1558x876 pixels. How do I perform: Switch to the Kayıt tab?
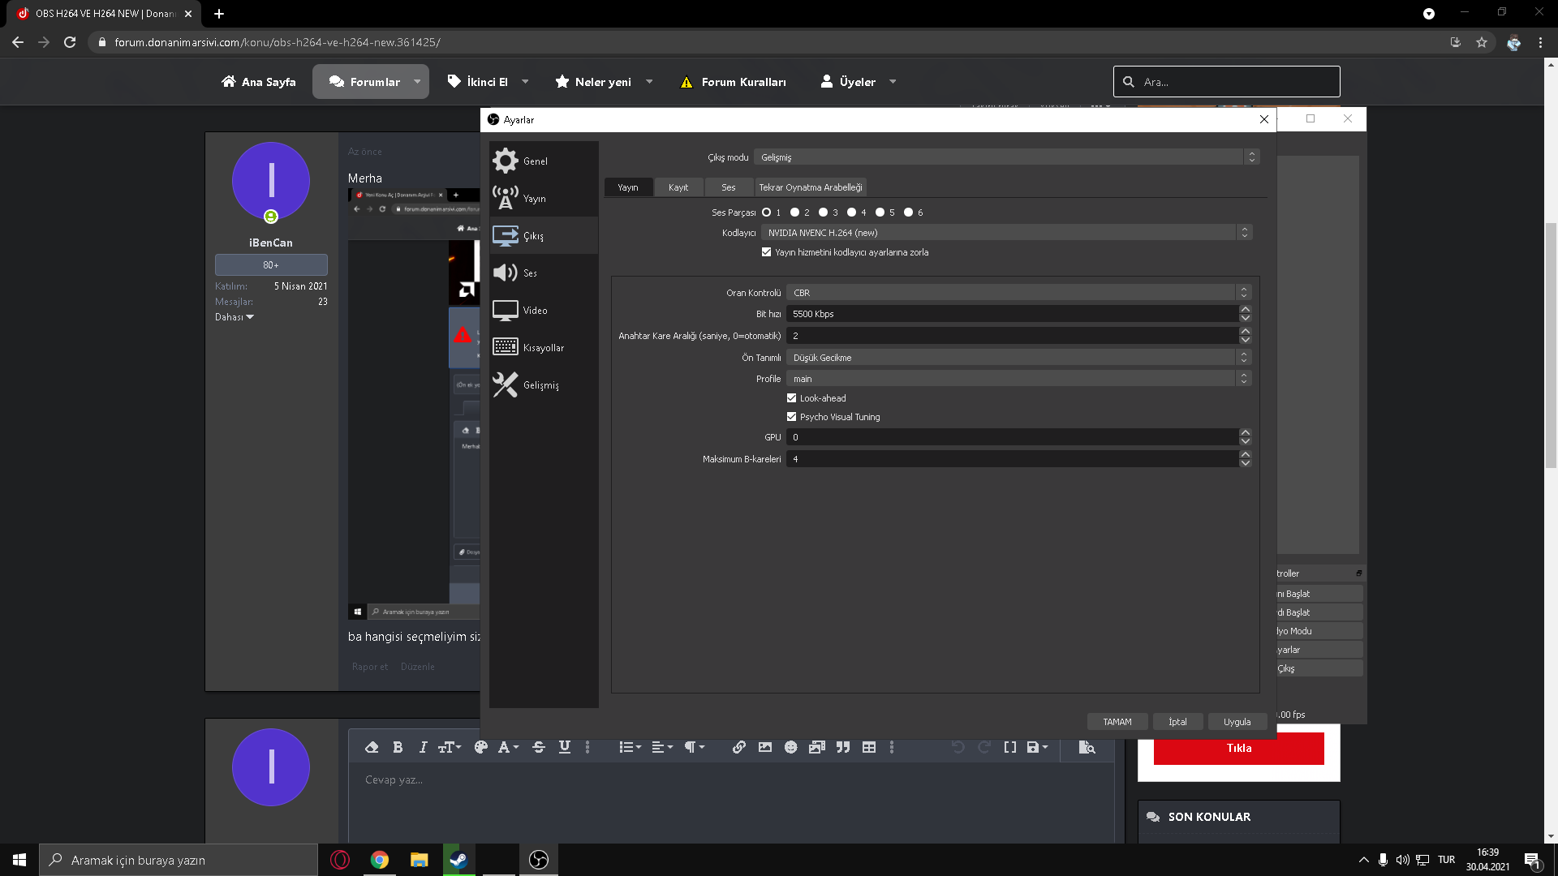[678, 187]
